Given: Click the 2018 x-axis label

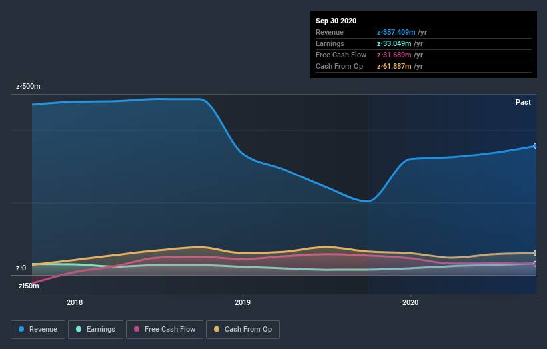Looking at the screenshot, I should click(75, 302).
